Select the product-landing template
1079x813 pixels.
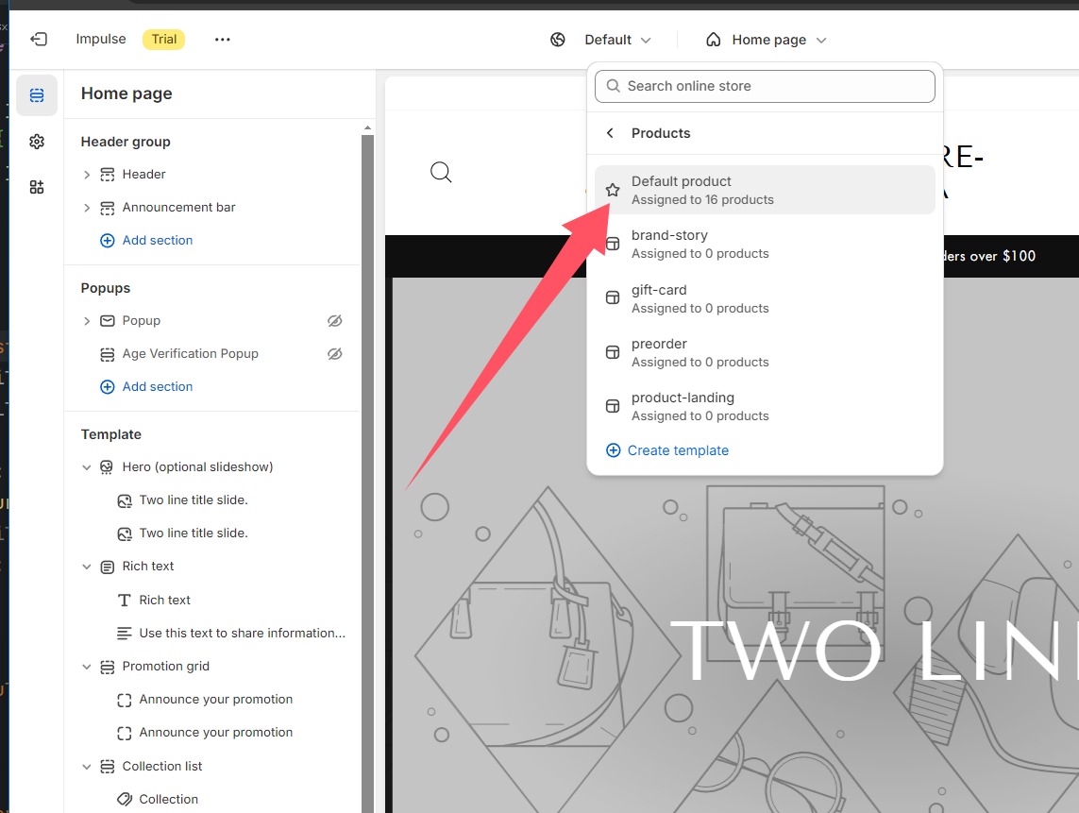coord(765,406)
